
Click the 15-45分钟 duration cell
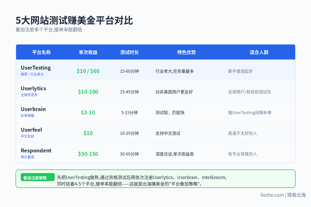point(130,92)
